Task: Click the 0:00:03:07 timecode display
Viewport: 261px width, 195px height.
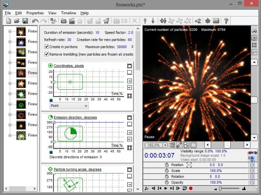Action: pos(159,155)
